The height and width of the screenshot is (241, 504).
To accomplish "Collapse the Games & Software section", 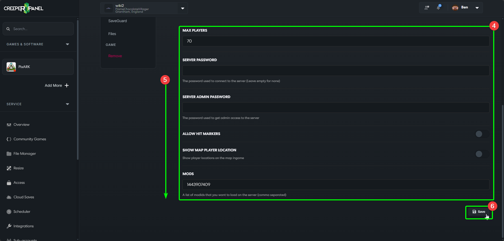I will tap(67, 44).
